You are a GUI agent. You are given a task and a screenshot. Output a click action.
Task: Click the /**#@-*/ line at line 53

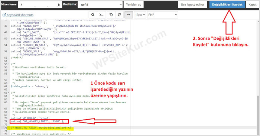tap(17, 58)
